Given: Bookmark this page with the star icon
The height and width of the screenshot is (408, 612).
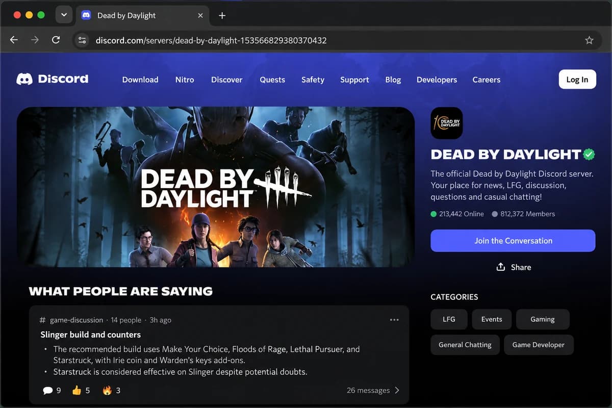Looking at the screenshot, I should point(589,40).
